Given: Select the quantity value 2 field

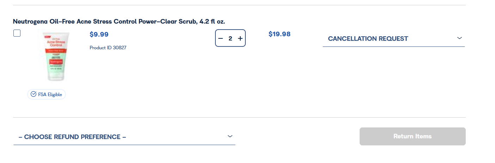Looking at the screenshot, I should coord(230,38).
